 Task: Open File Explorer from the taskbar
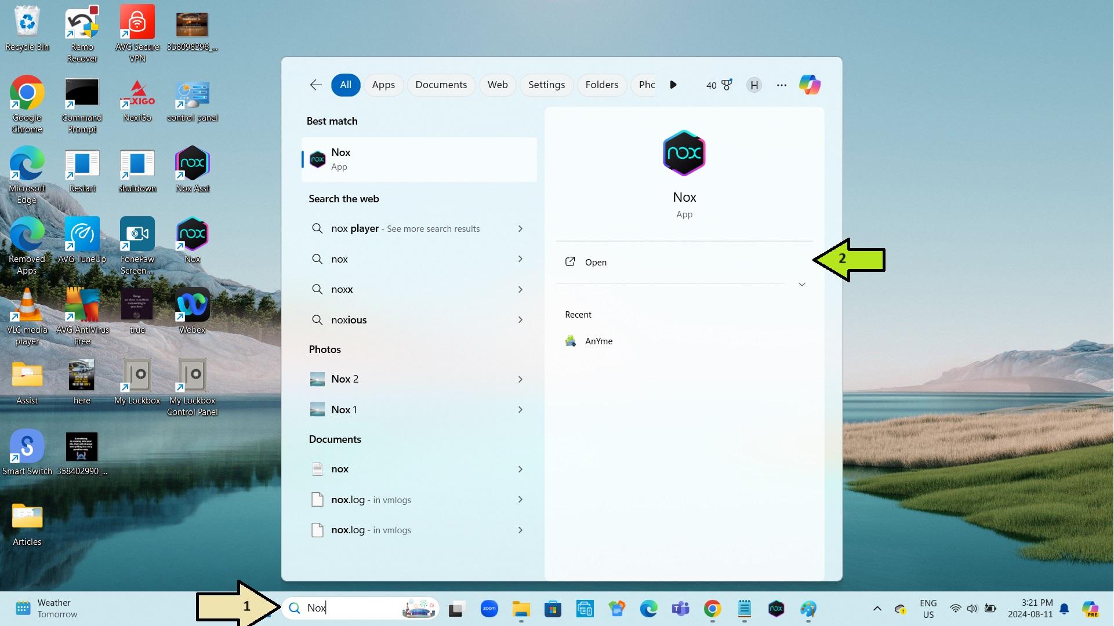click(x=521, y=609)
